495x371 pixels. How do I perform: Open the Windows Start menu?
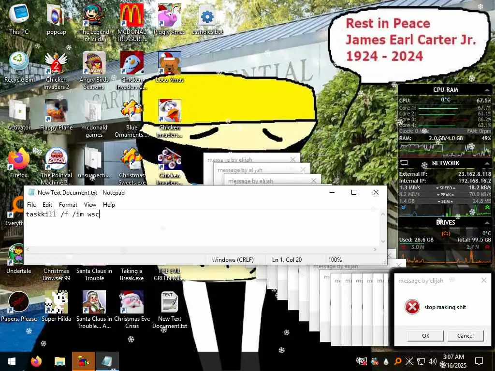[x=12, y=361]
